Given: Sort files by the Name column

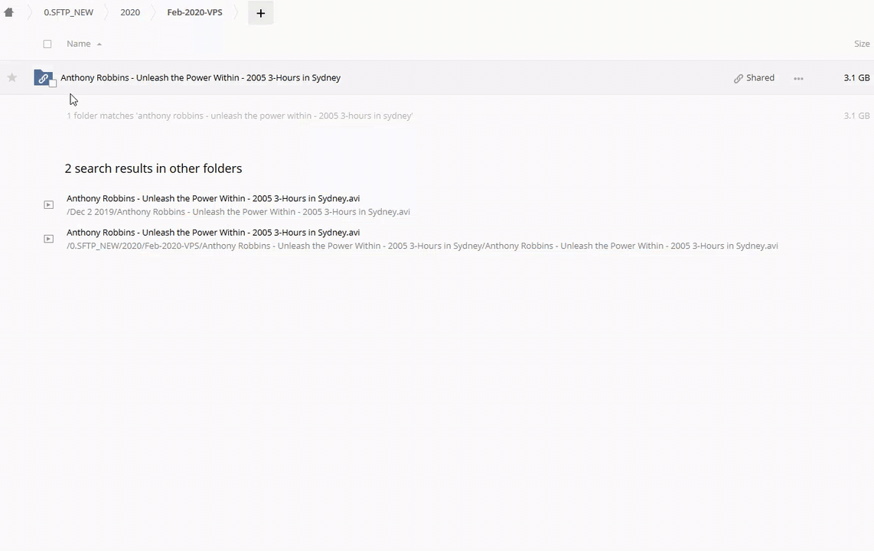Looking at the screenshot, I should (x=78, y=44).
